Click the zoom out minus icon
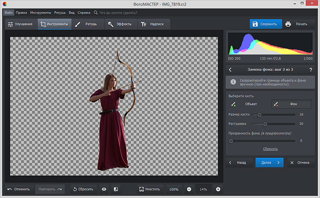 point(189,189)
